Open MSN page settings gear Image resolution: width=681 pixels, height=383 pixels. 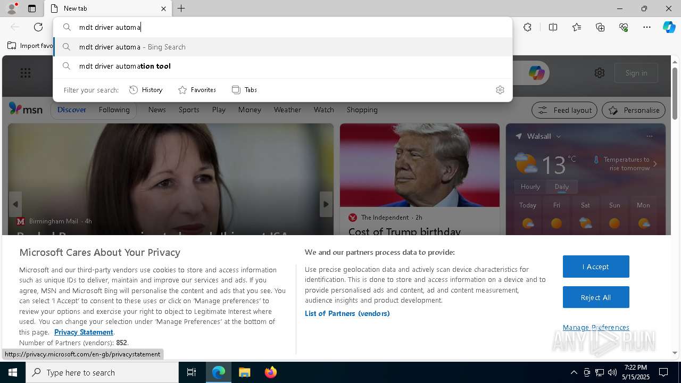point(600,73)
